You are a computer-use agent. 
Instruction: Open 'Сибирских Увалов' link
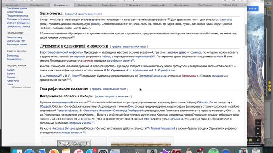(79, 123)
